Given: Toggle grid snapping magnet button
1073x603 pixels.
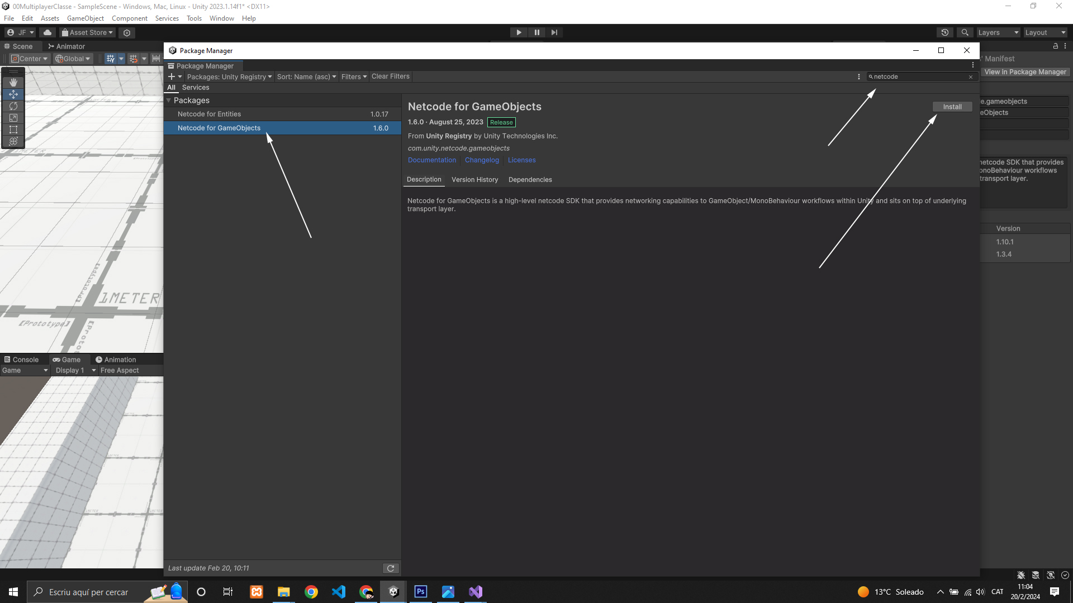Looking at the screenshot, I should tap(134, 59).
